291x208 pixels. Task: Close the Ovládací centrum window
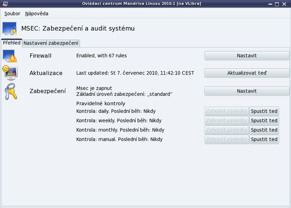(284, 4)
